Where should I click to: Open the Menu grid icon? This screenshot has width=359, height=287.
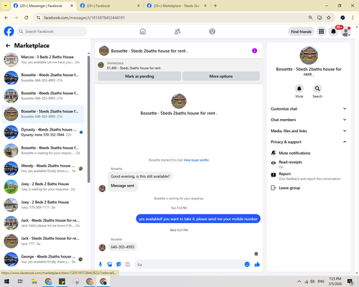pos(322,32)
